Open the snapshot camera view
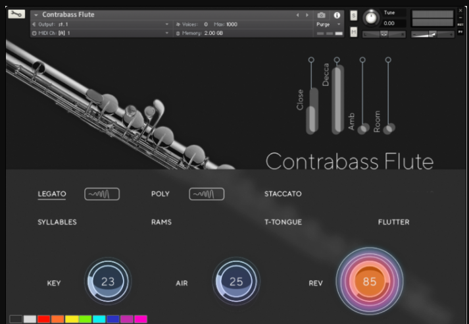This screenshot has height=324, width=469. [321, 15]
